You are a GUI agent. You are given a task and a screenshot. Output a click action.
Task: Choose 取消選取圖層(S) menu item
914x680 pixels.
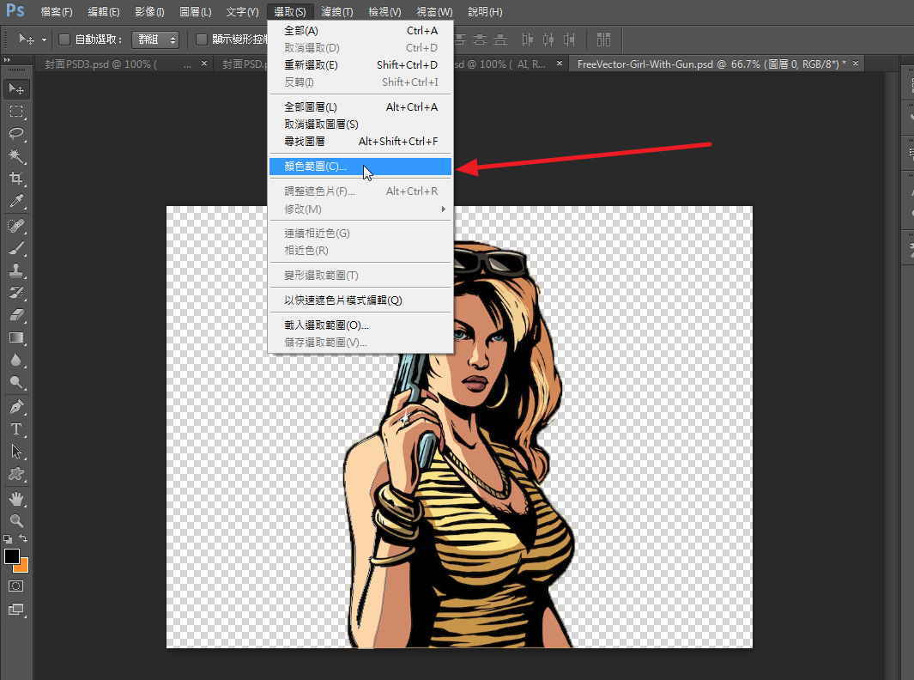[x=360, y=124]
